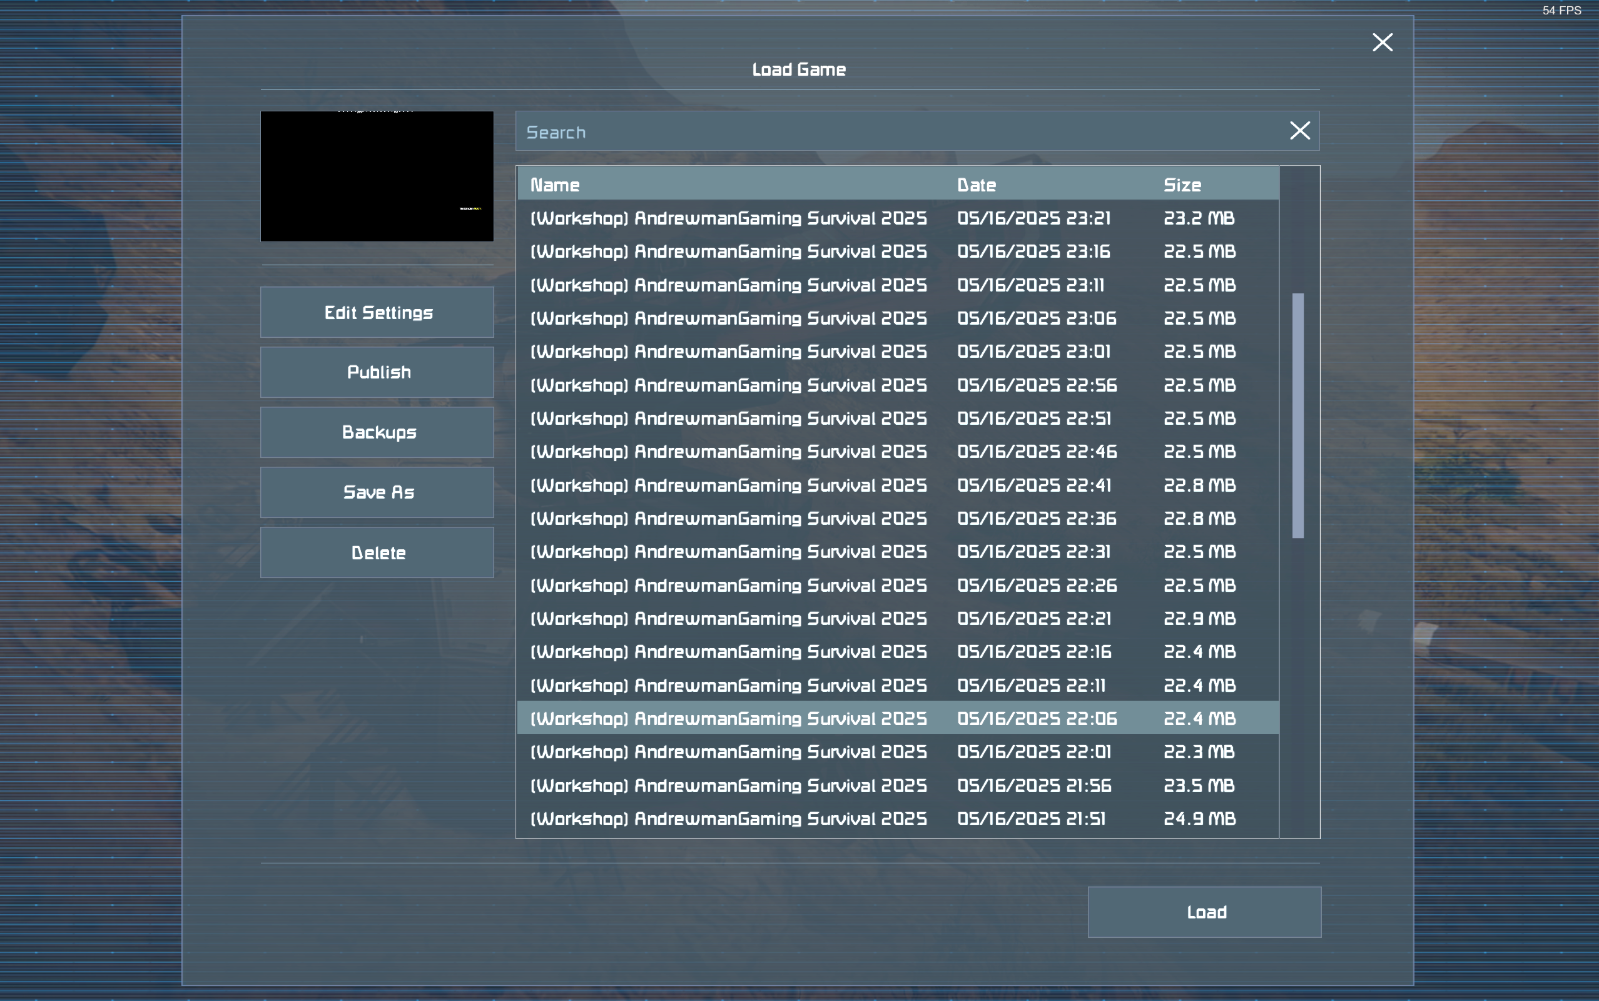Open Edit Settings for the save
The height and width of the screenshot is (1001, 1599).
coord(377,312)
